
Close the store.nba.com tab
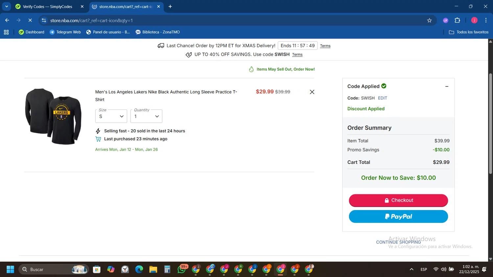point(158,7)
